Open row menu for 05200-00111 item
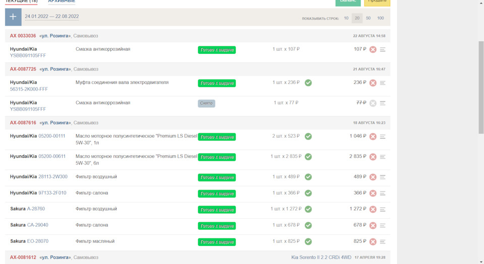 click(383, 136)
